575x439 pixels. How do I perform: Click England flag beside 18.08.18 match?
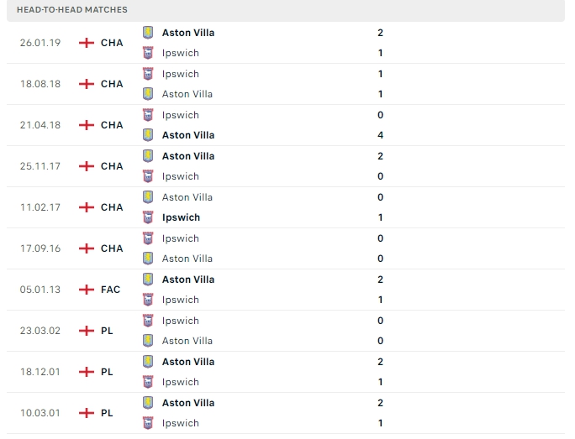pos(87,84)
